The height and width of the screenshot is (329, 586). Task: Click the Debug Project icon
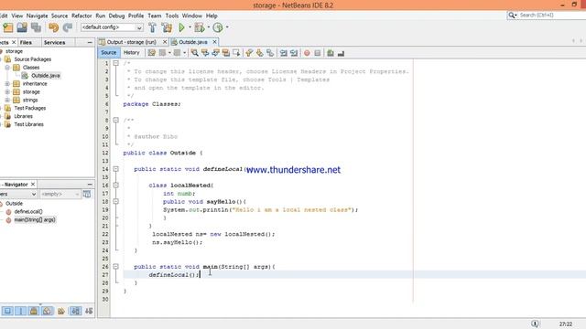point(200,27)
